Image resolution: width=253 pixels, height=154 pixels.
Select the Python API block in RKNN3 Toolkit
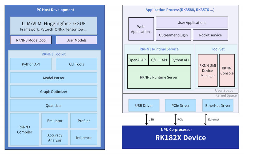[x=31, y=64]
